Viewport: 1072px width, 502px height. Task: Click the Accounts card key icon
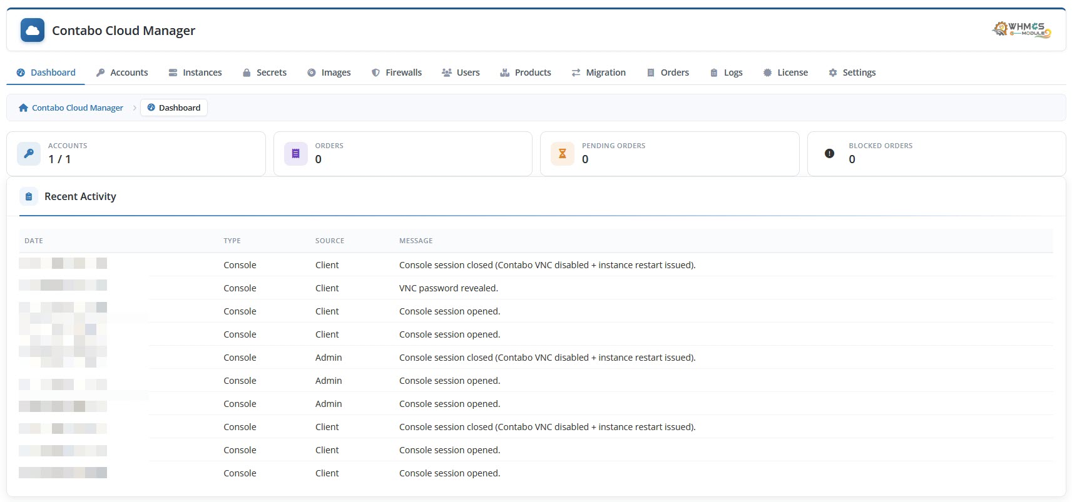[29, 153]
